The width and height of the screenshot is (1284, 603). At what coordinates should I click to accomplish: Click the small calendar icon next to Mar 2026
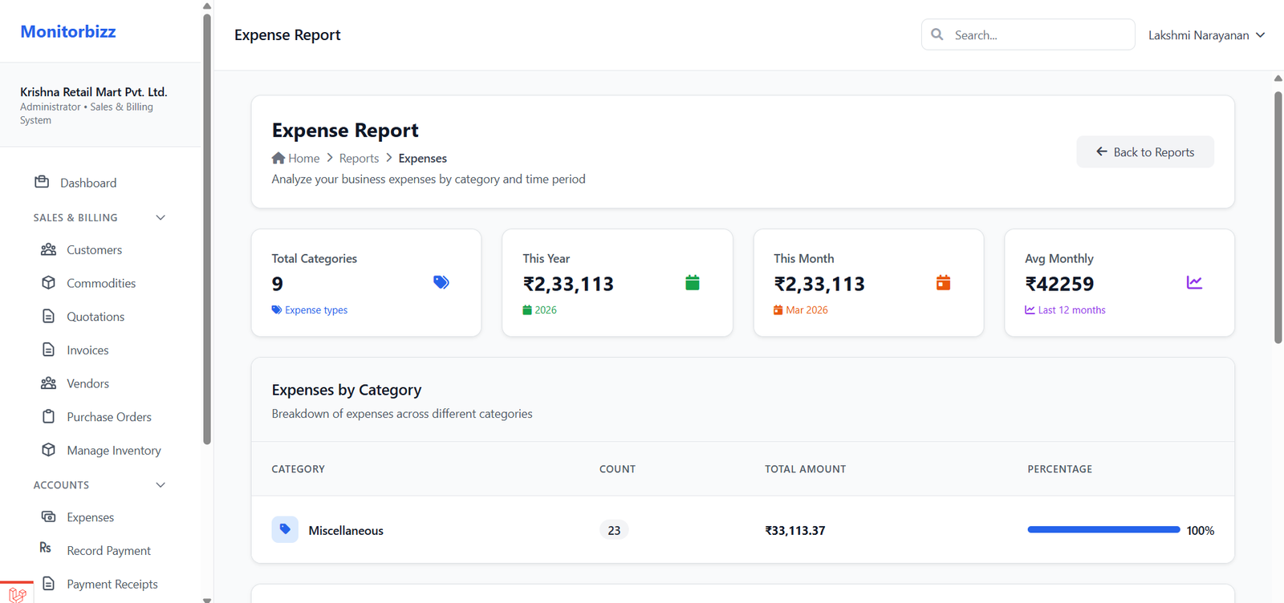tap(778, 310)
